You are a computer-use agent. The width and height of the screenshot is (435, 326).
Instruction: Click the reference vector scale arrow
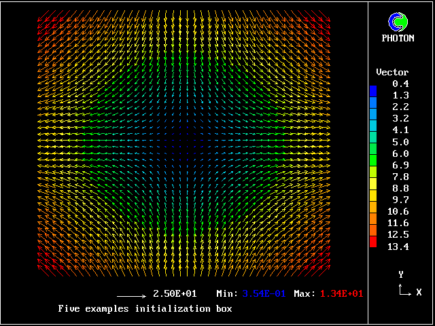(131, 296)
